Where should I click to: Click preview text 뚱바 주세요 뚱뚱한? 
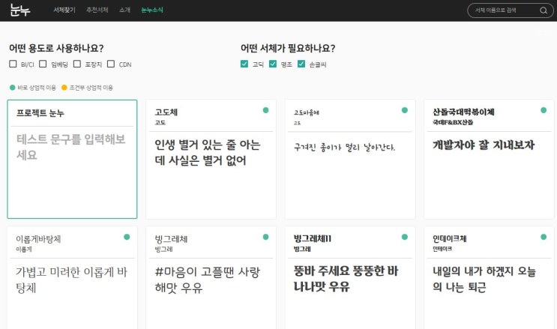tap(346, 279)
